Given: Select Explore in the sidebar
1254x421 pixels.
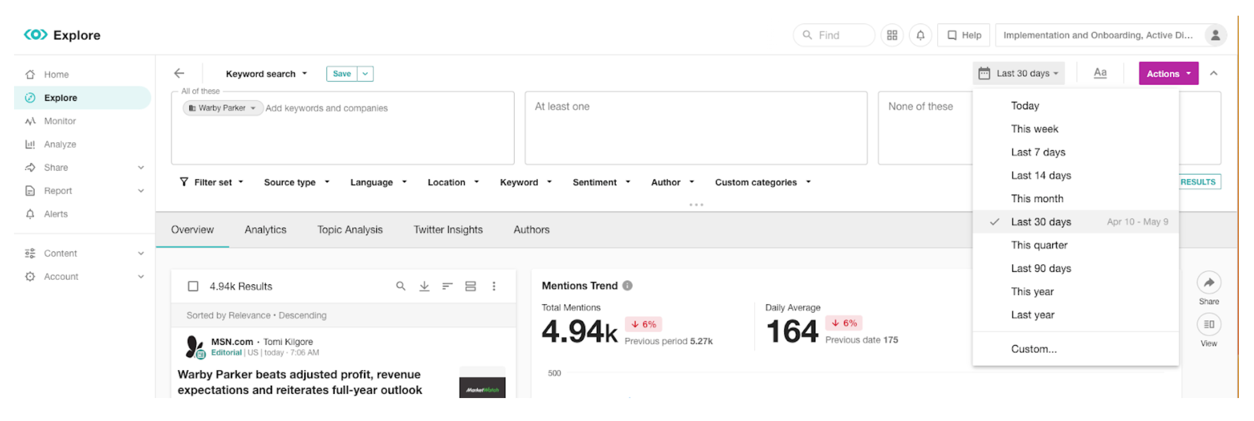Looking at the screenshot, I should (82, 97).
